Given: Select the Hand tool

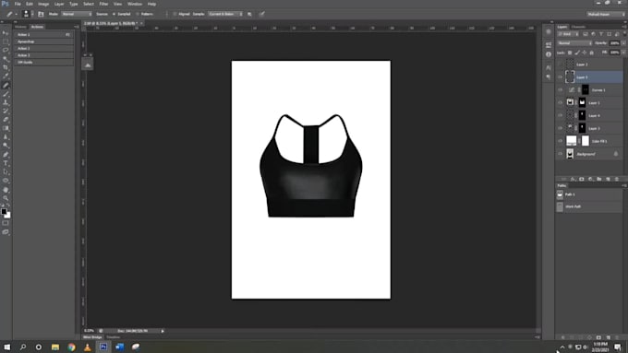Looking at the screenshot, I should (x=6, y=190).
